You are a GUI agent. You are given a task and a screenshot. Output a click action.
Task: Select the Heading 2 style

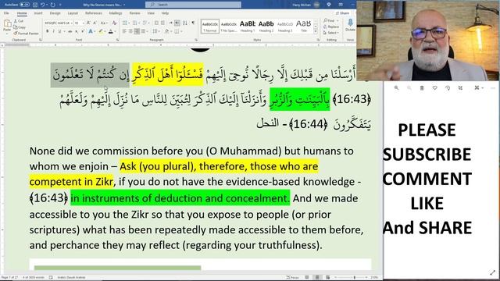(x=266, y=26)
